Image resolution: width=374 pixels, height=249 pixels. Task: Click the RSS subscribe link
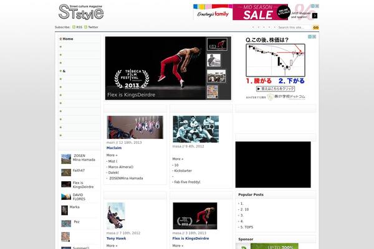79,27
